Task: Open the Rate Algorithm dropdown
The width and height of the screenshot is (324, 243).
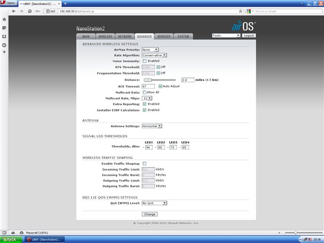Action: [154, 55]
